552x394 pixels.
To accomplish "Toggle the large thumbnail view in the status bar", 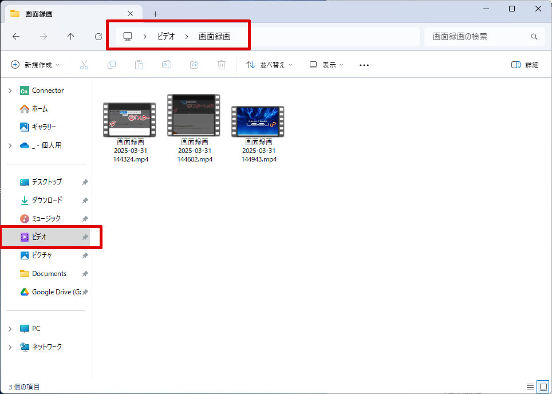I will (543, 387).
